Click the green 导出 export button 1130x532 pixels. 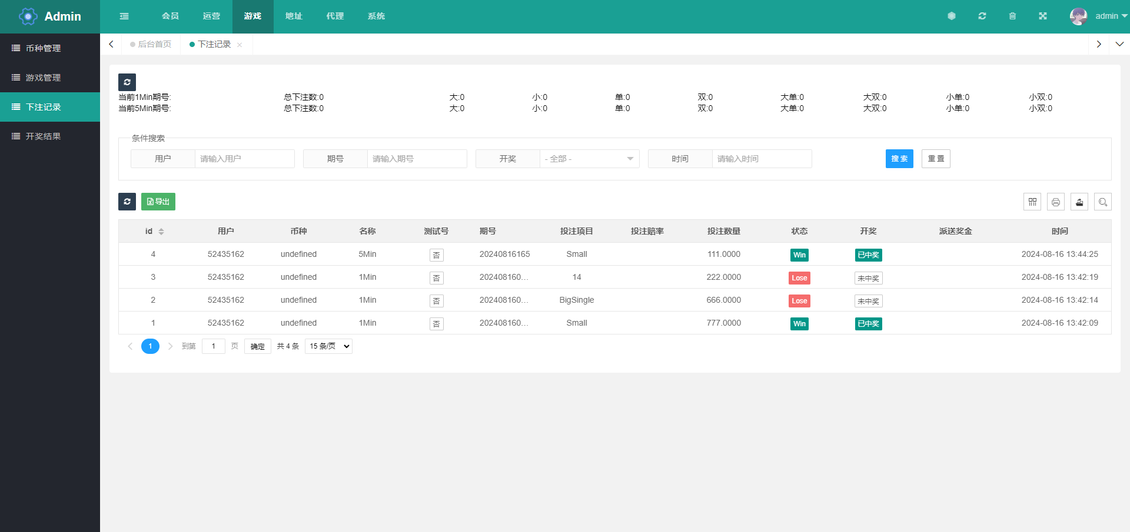coord(158,202)
